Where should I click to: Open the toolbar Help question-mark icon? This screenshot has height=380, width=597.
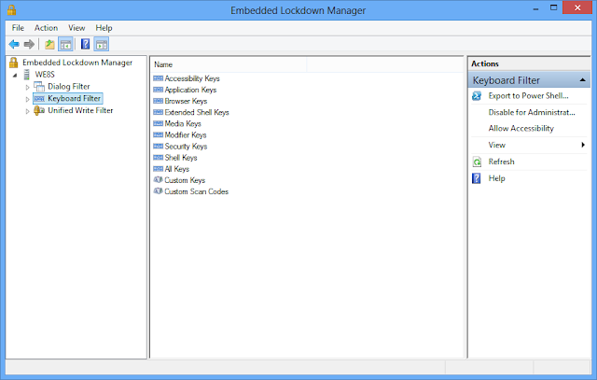[86, 44]
